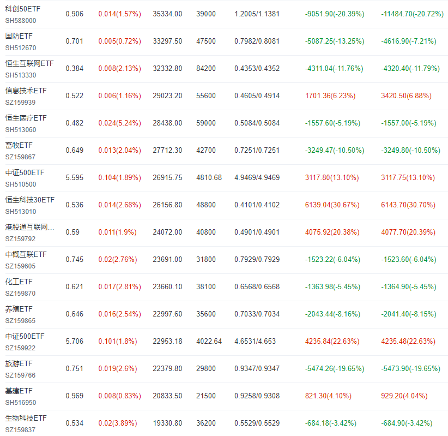This screenshot has height=436, width=448.
Task: Select the code SH588000
Action: (21, 21)
